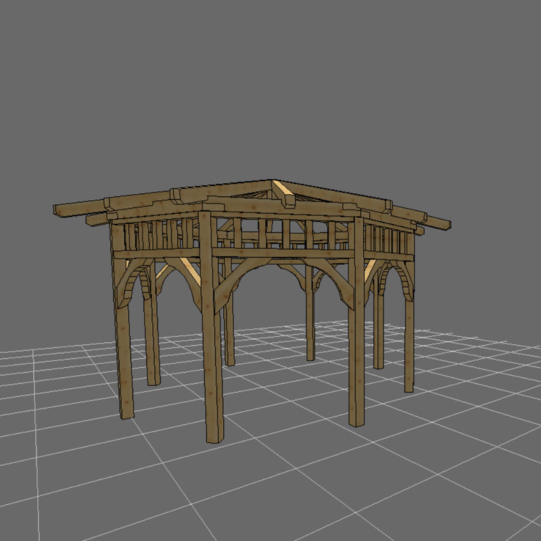Click empty gray background above the roof

[x=270, y=81]
